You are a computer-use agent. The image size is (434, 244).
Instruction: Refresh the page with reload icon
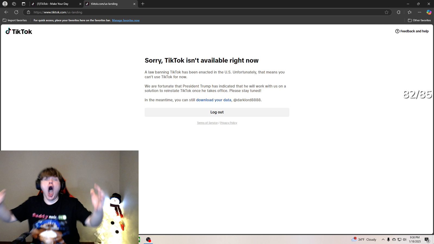pyautogui.click(x=16, y=12)
